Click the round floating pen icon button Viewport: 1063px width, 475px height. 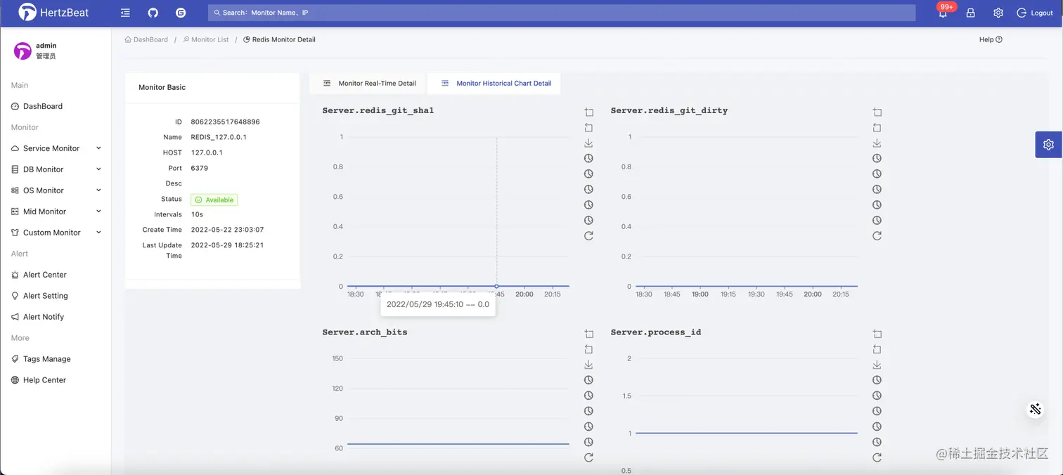(1035, 409)
